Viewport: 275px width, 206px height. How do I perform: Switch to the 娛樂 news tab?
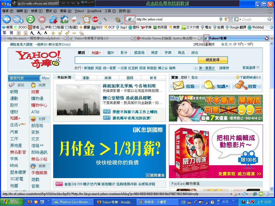coord(108,78)
